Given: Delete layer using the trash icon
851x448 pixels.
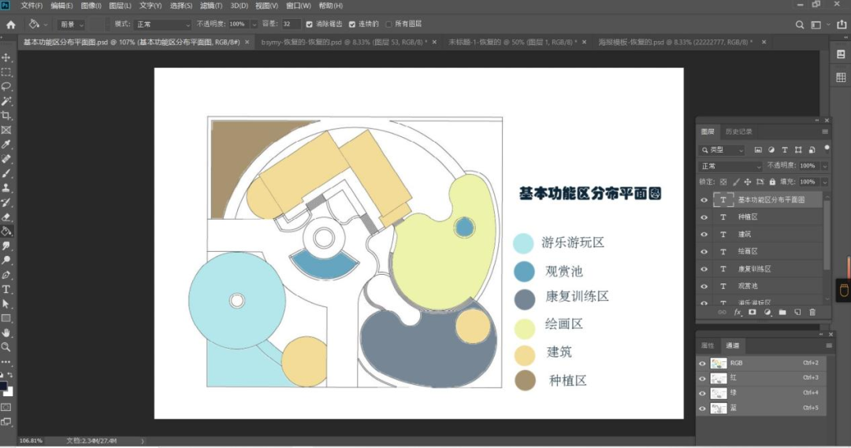Looking at the screenshot, I should 812,313.
